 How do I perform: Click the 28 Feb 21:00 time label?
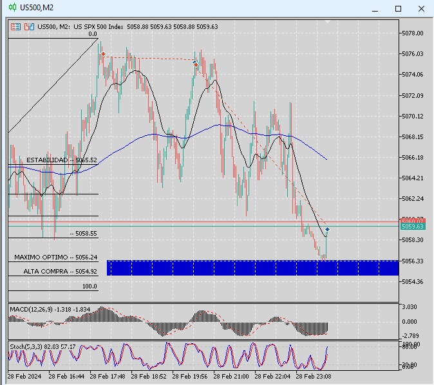tap(232, 375)
